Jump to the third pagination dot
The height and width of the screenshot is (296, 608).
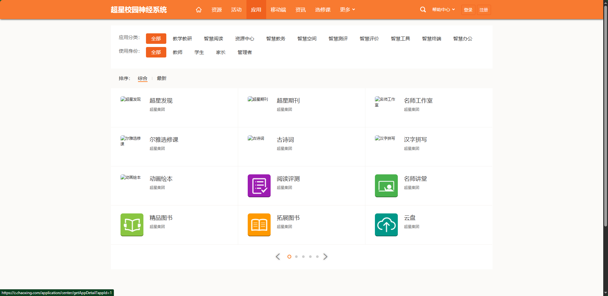[303, 257]
